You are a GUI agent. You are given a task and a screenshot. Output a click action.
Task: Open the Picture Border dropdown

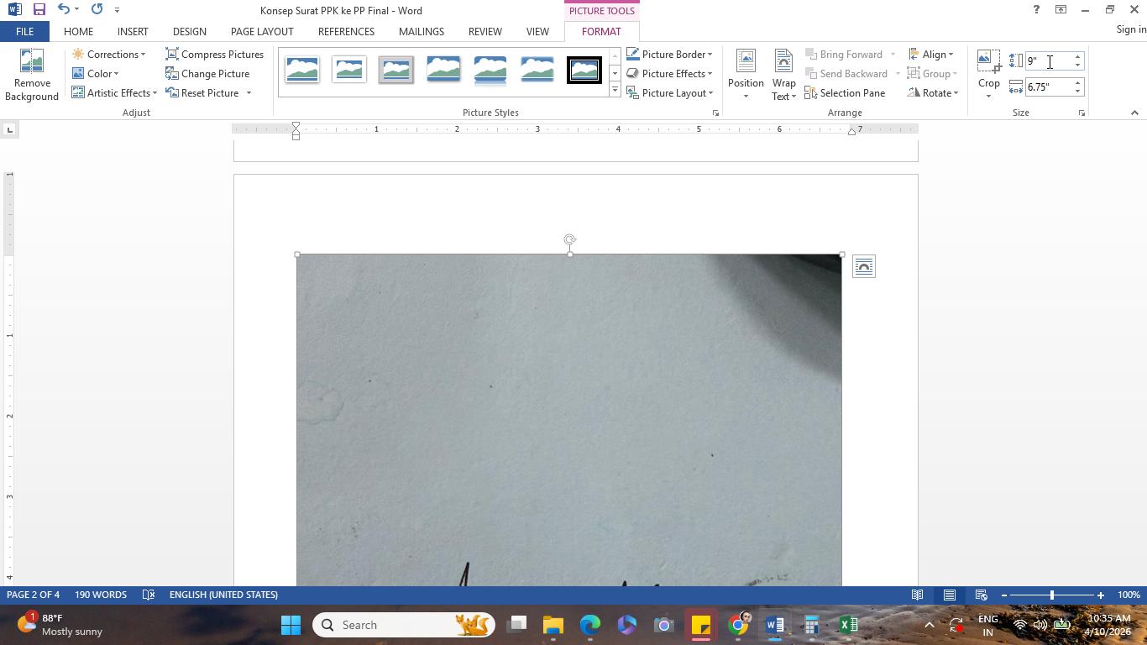pos(669,55)
